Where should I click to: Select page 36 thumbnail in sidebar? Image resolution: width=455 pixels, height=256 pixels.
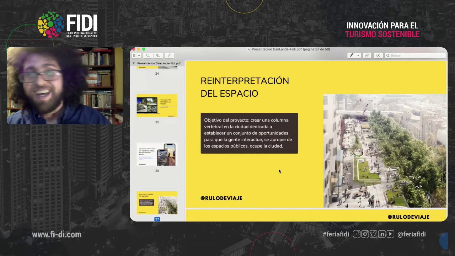(x=157, y=154)
